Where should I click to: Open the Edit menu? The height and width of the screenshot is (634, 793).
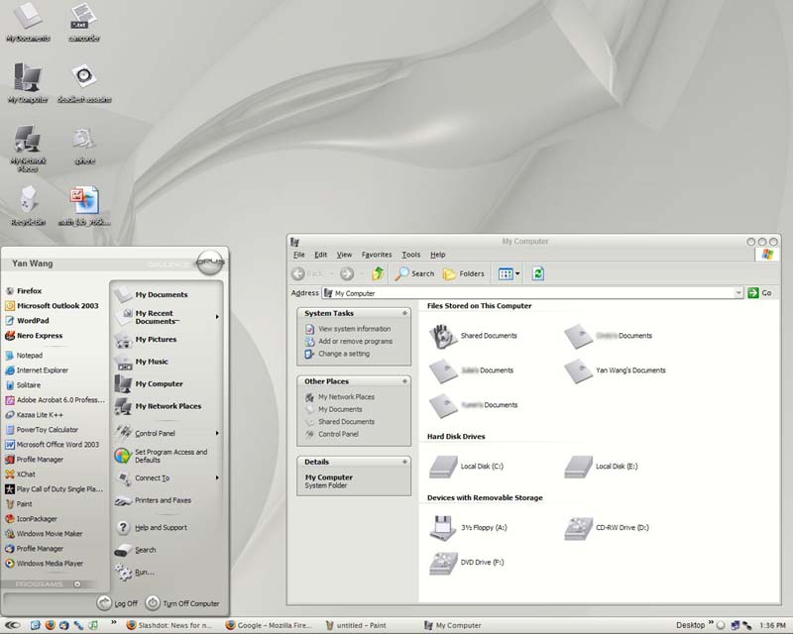coord(320,255)
